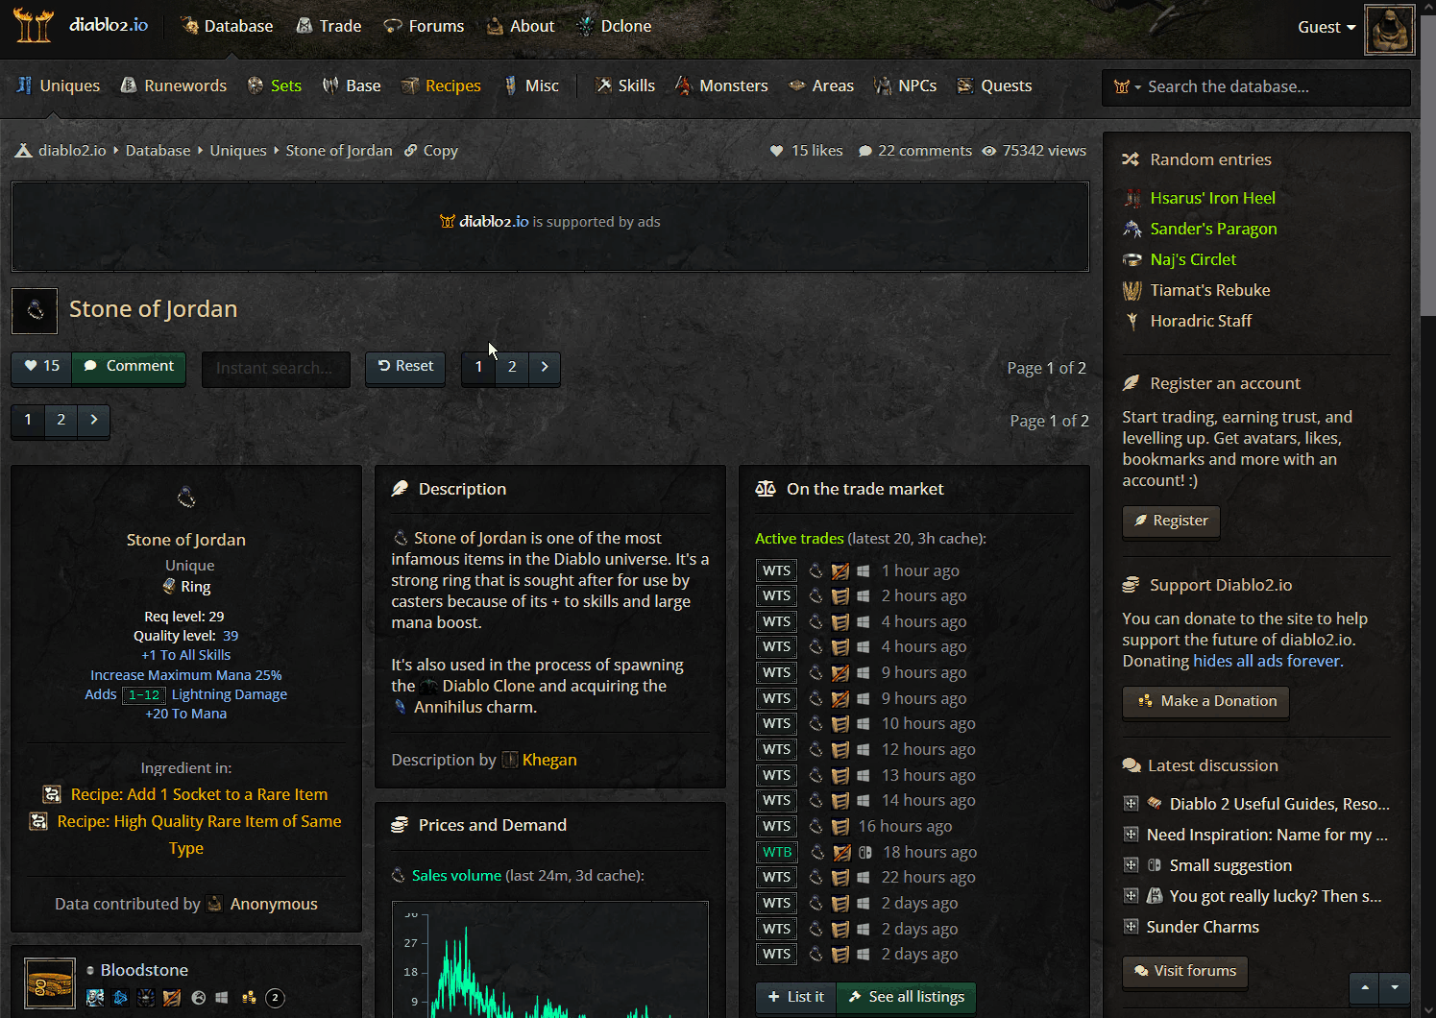This screenshot has width=1436, height=1018.
Task: Go to the Trade section
Action: coord(329,26)
